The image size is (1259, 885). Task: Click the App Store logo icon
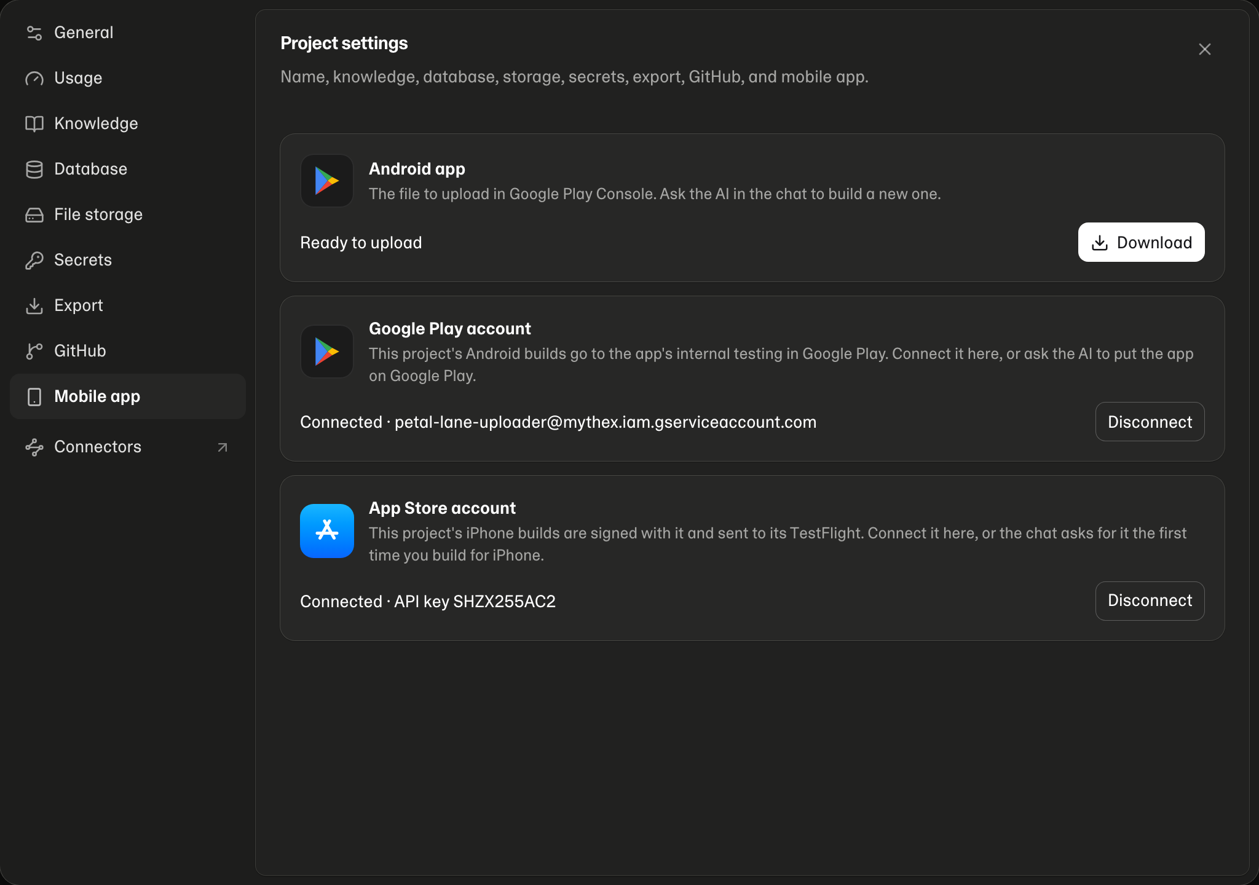[327, 531]
